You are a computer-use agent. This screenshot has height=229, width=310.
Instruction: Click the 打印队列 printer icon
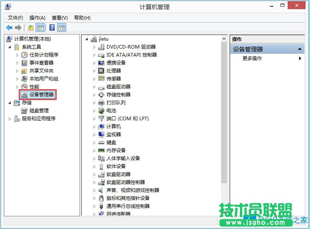(101, 103)
